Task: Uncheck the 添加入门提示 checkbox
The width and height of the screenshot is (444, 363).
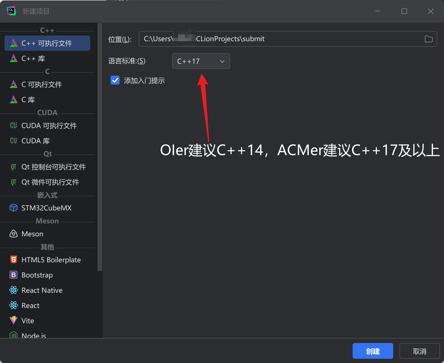Action: coord(115,80)
